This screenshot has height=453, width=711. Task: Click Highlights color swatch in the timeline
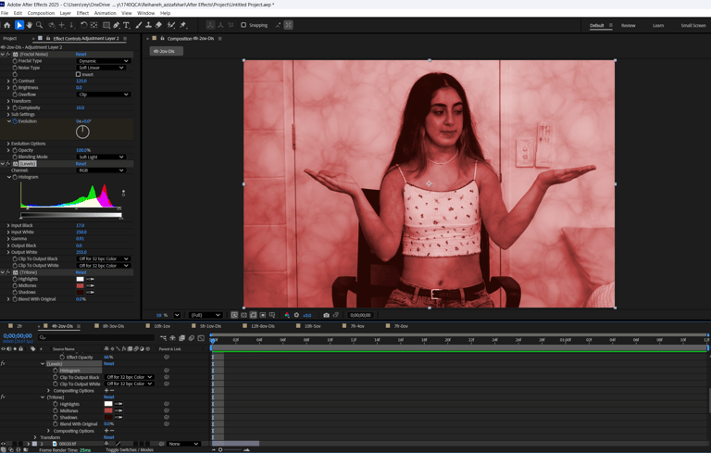[x=108, y=404]
